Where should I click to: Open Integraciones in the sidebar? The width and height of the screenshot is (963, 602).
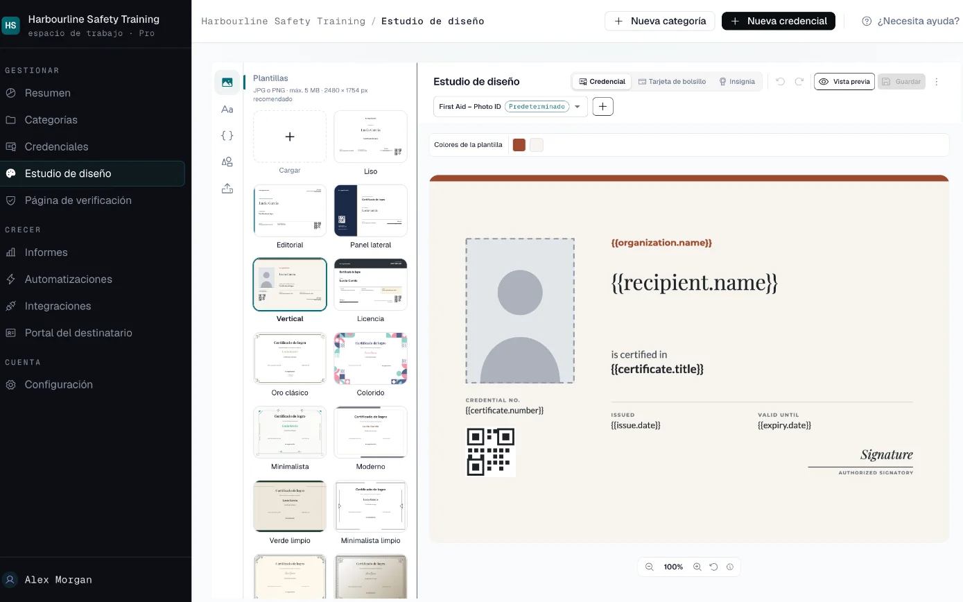click(93, 306)
